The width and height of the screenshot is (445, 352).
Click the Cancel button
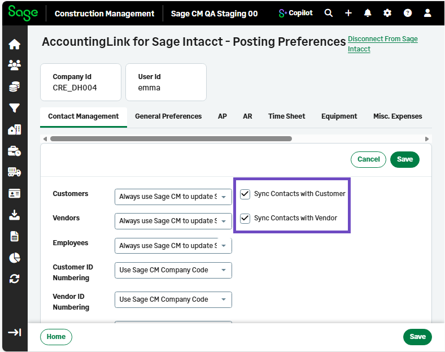[x=368, y=159]
